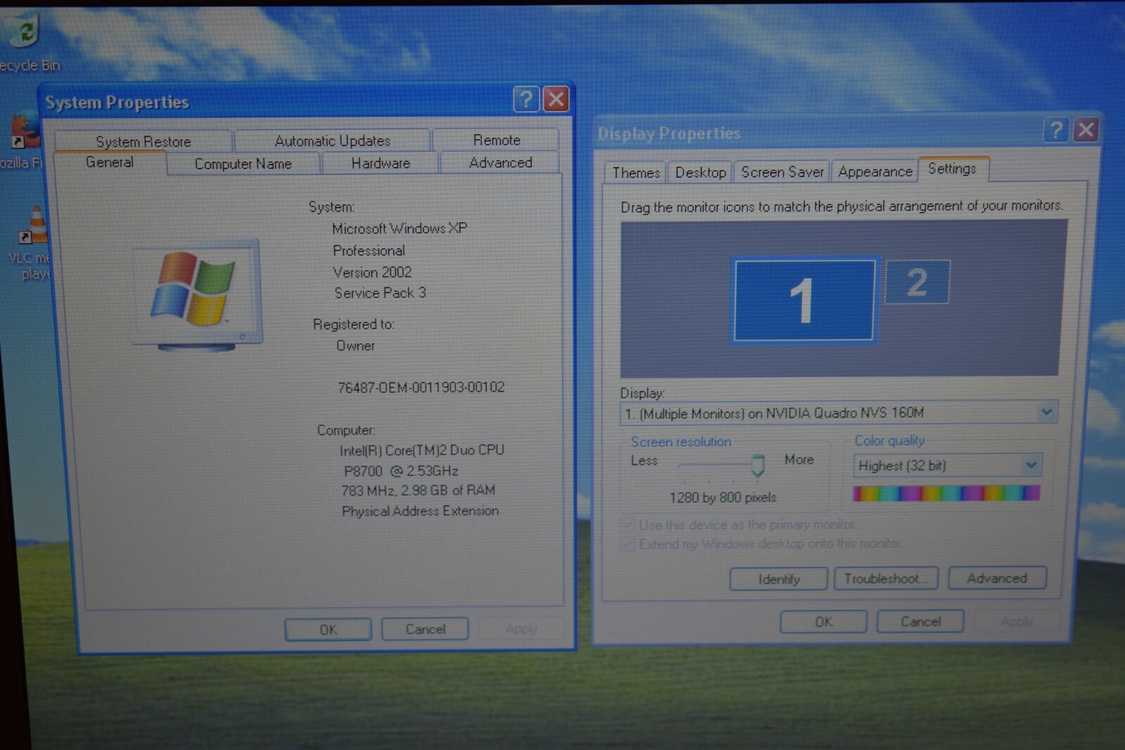1125x750 pixels.
Task: Open the Desktop tab in Display Properties
Action: tap(700, 172)
